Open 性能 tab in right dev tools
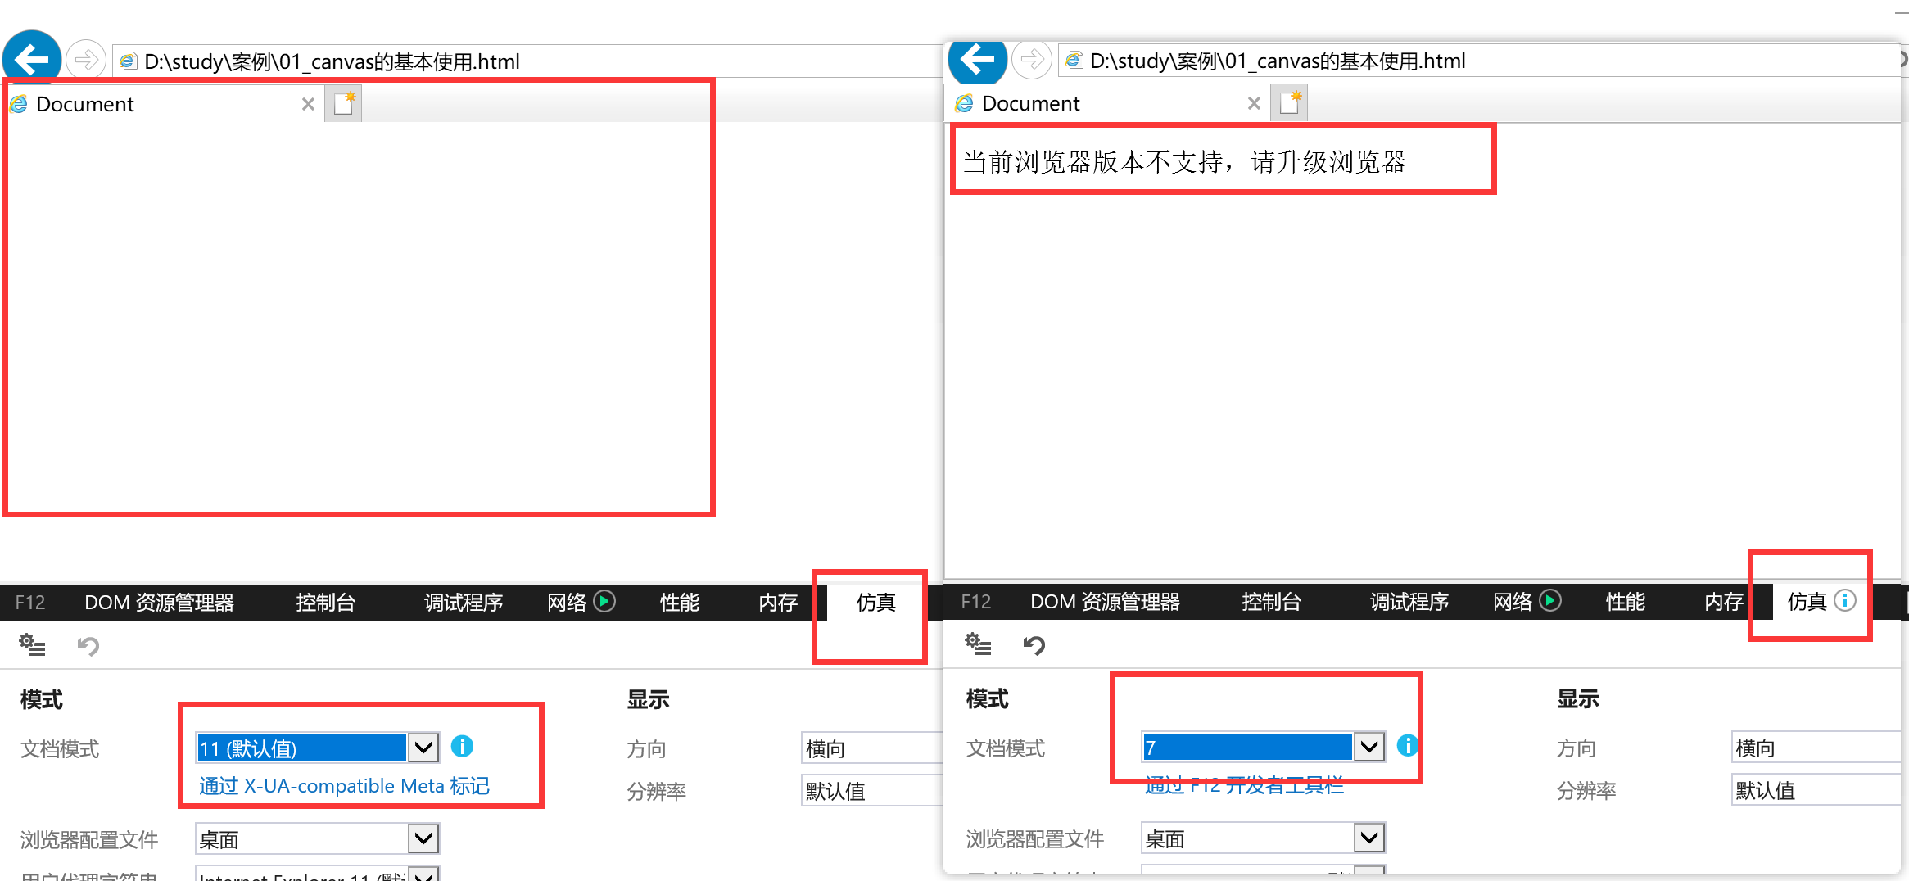This screenshot has height=881, width=1909. pyautogui.click(x=1626, y=602)
